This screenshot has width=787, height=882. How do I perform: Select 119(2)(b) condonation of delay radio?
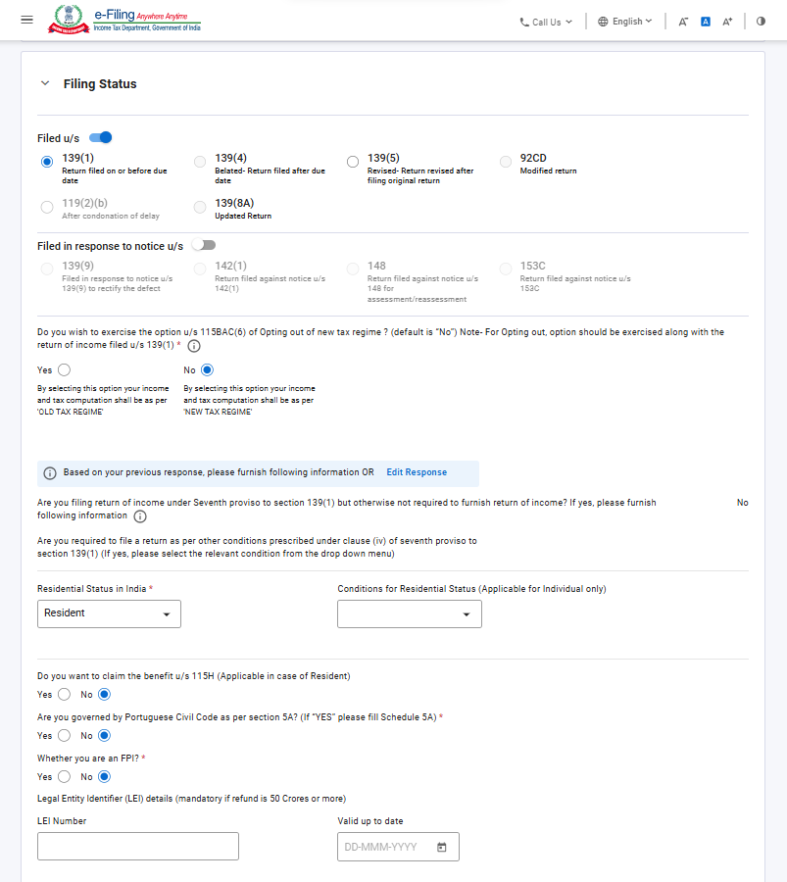pyautogui.click(x=47, y=207)
